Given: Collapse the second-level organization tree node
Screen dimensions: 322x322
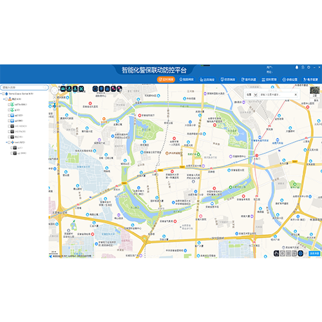Looking at the screenshot, I should tap(4, 99).
